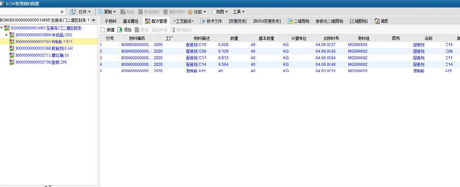Click quantity value 0.813
460x187 pixels.
(x=223, y=58)
